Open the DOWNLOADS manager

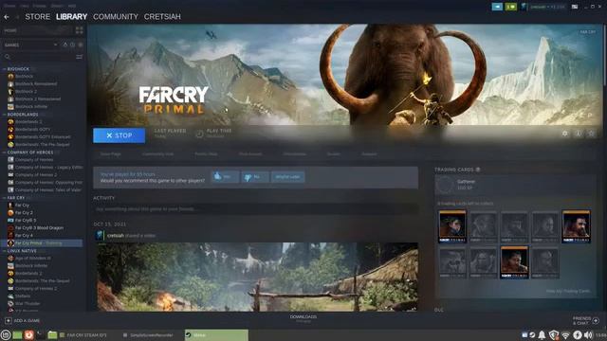(303, 318)
